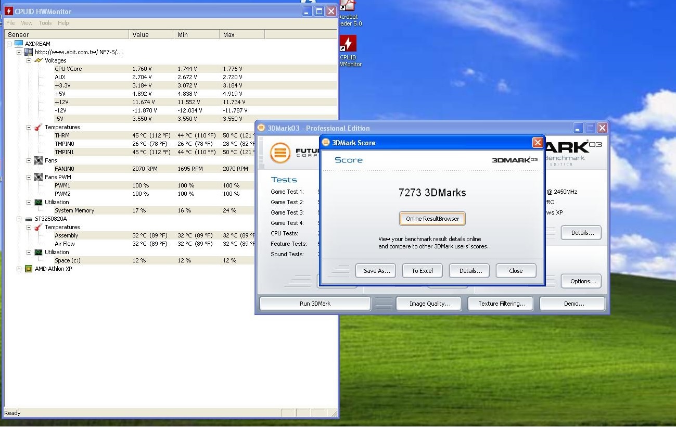Screen dimensions: 676x427
Task: Click the Online ResultBrowser button
Action: click(x=432, y=219)
